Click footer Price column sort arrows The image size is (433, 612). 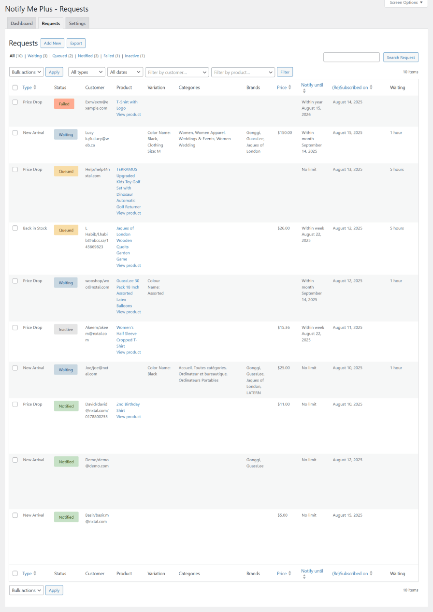[290, 573]
